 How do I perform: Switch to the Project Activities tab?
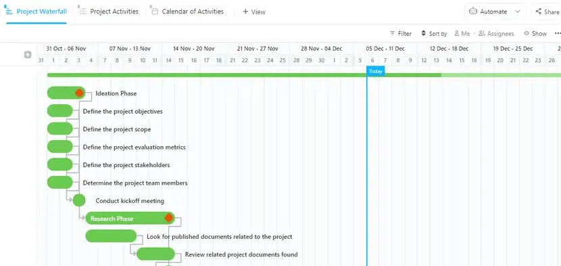(x=109, y=12)
